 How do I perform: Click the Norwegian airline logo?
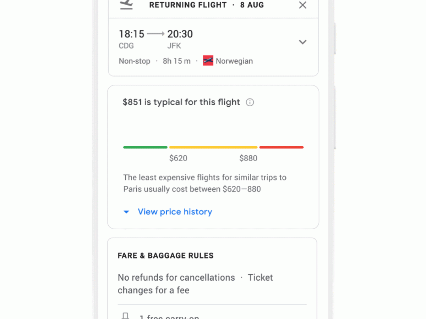(x=208, y=61)
